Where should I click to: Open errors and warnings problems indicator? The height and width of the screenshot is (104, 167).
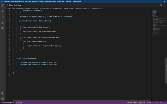point(19,103)
